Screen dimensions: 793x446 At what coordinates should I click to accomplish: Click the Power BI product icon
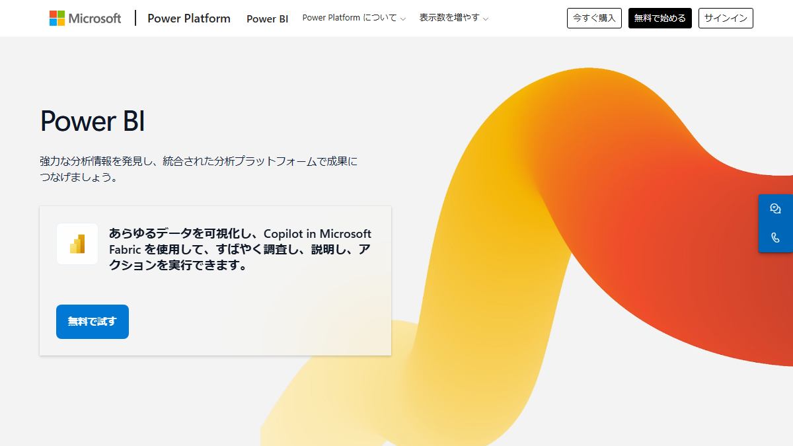[77, 244]
